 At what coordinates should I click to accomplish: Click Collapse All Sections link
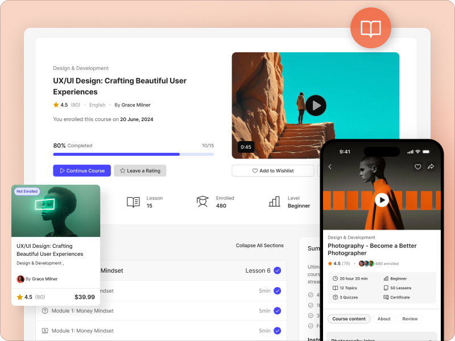259,246
